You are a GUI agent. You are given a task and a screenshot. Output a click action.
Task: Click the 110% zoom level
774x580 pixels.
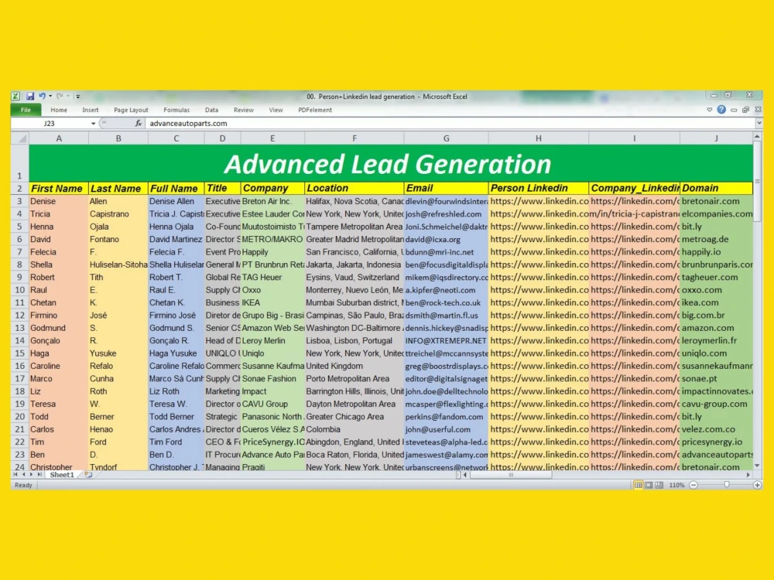point(676,486)
